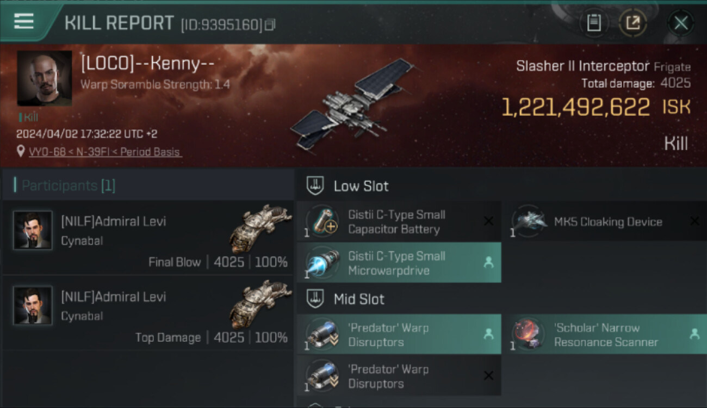Select the highlighted 'Predator' Warp Disruptors
Screen dimensions: 707x408
(x=399, y=335)
